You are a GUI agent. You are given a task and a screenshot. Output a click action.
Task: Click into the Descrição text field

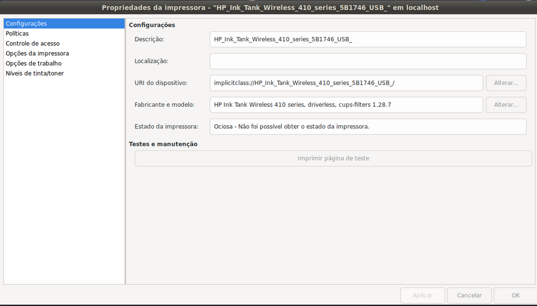tap(368, 40)
